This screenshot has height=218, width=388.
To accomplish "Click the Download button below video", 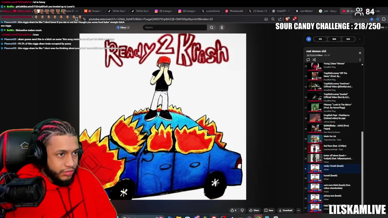I will pyautogui.click(x=286, y=210).
